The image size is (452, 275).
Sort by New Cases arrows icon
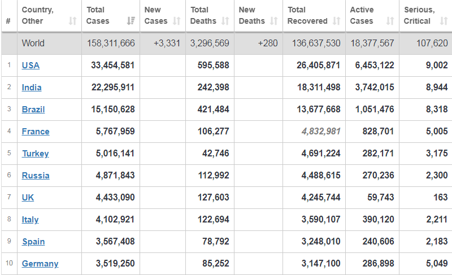[176, 21]
